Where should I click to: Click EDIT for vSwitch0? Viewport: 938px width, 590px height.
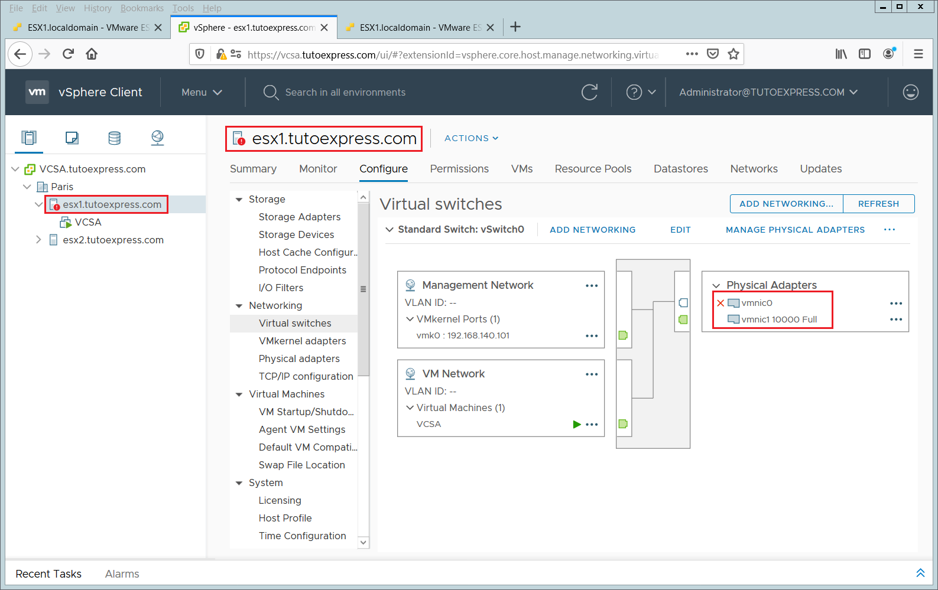click(x=680, y=230)
